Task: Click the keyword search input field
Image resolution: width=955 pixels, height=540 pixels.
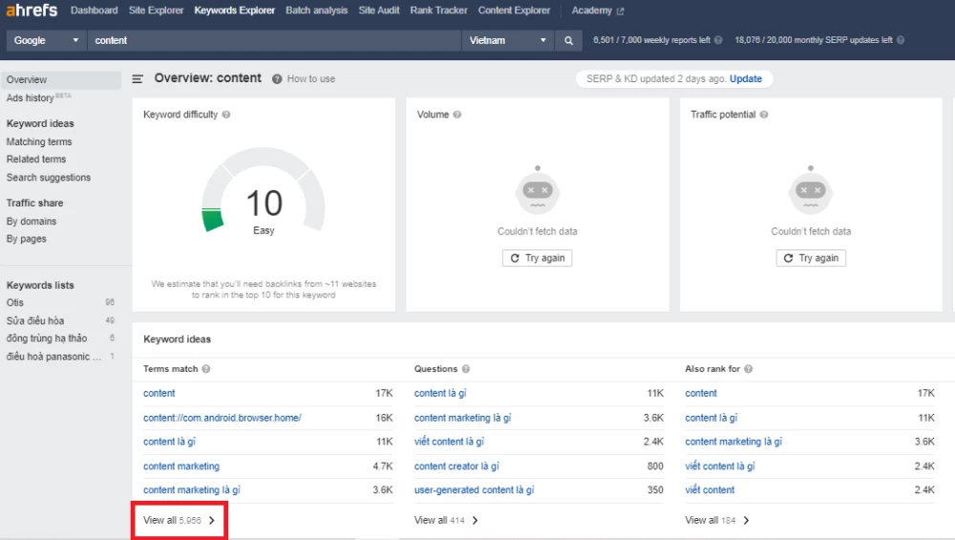Action: (x=274, y=40)
